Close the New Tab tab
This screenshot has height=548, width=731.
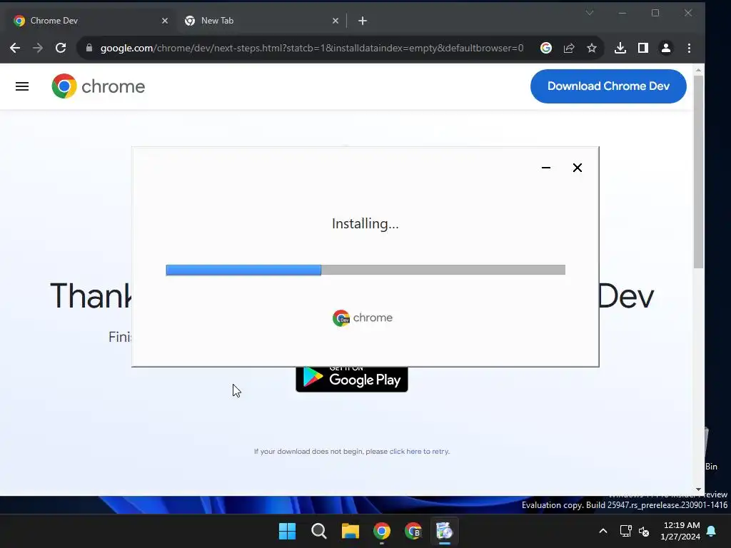click(336, 21)
